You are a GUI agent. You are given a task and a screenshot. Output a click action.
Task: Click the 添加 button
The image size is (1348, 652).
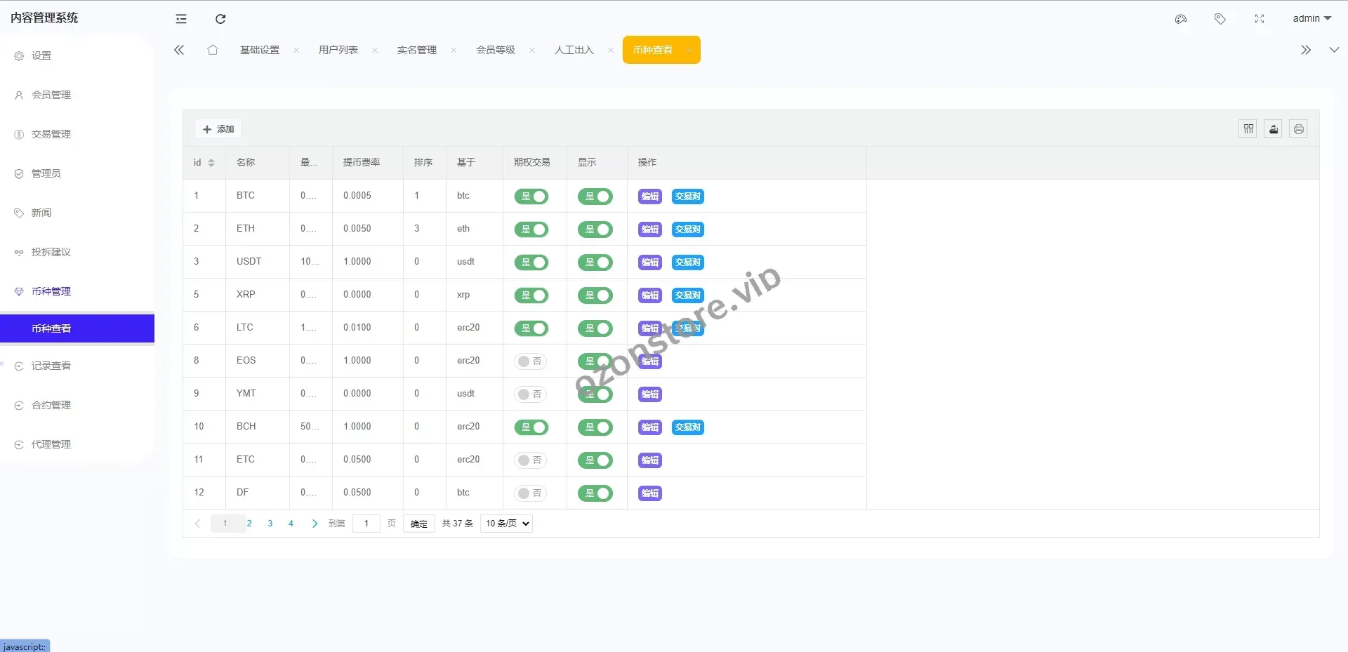pyautogui.click(x=218, y=129)
